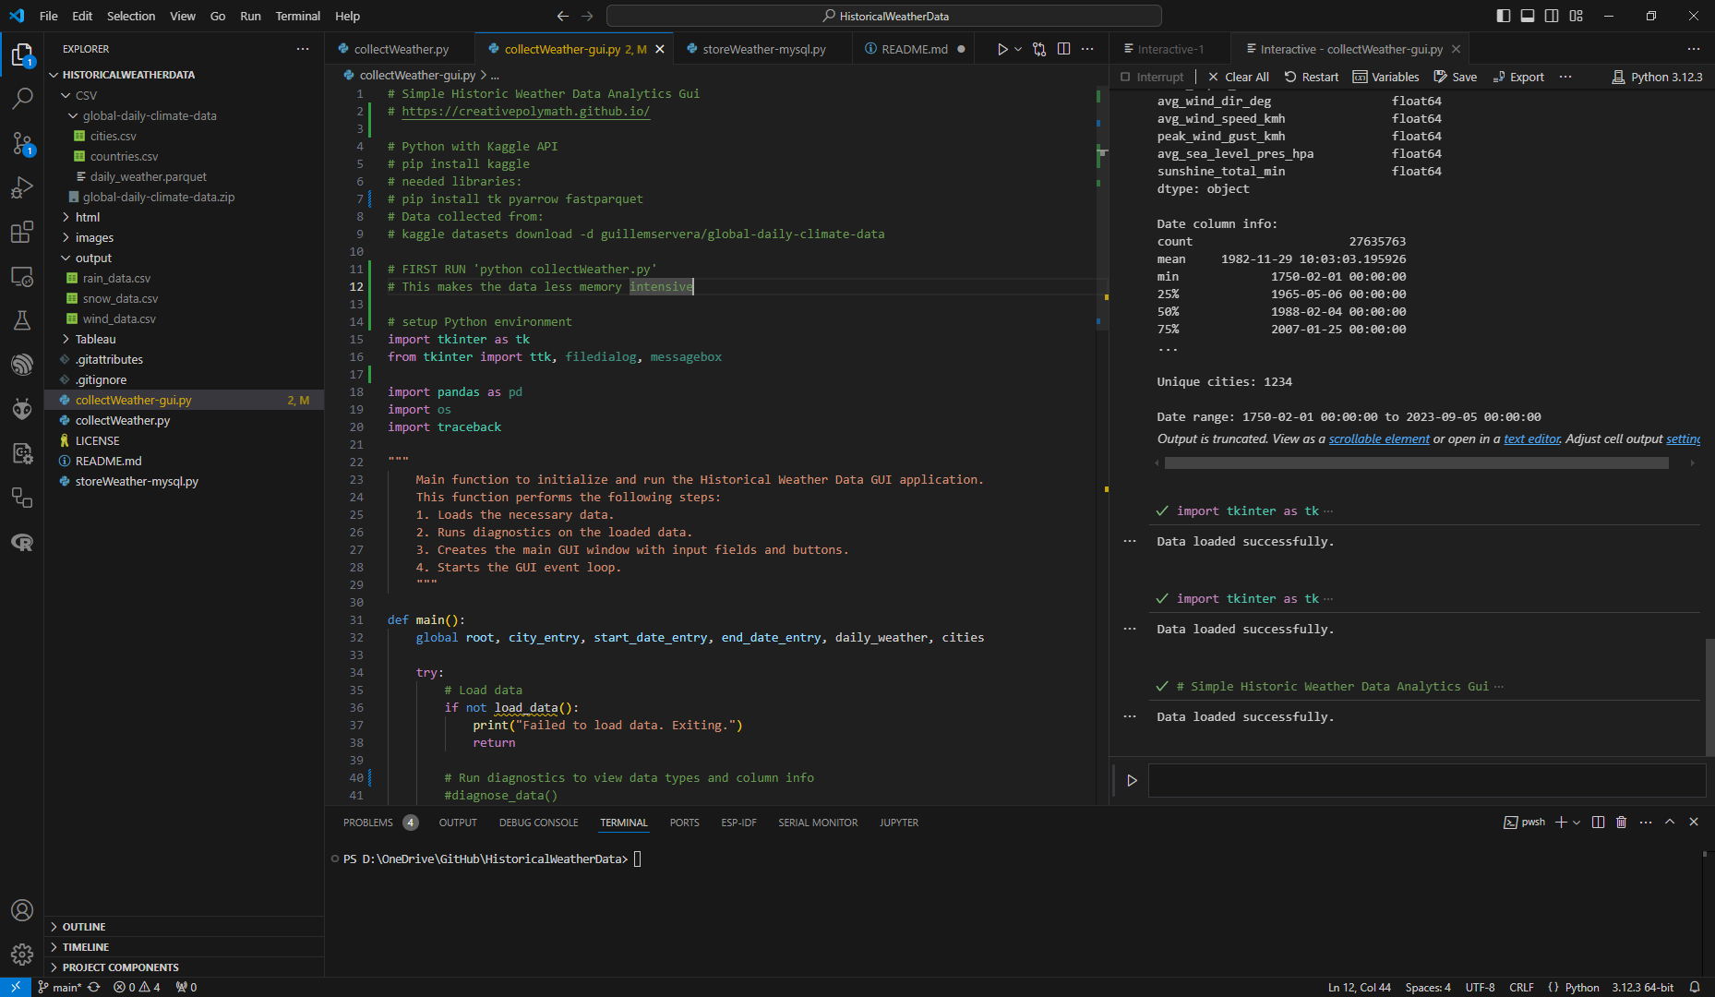Image resolution: width=1715 pixels, height=997 pixels.
Task: Execute the interactive input cell
Action: click(1132, 780)
